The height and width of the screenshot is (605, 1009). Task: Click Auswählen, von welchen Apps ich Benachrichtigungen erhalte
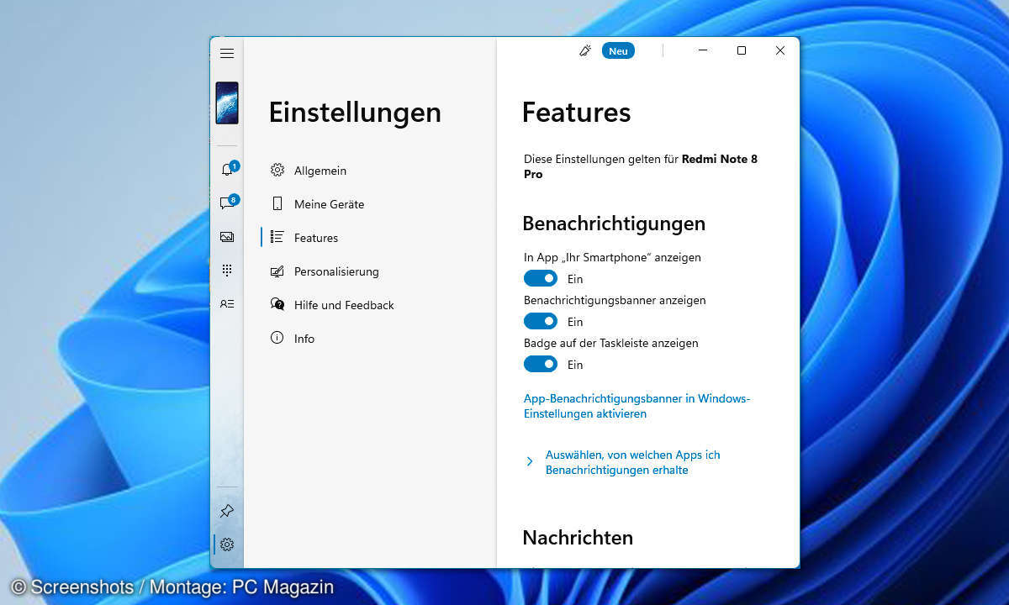tap(632, 462)
